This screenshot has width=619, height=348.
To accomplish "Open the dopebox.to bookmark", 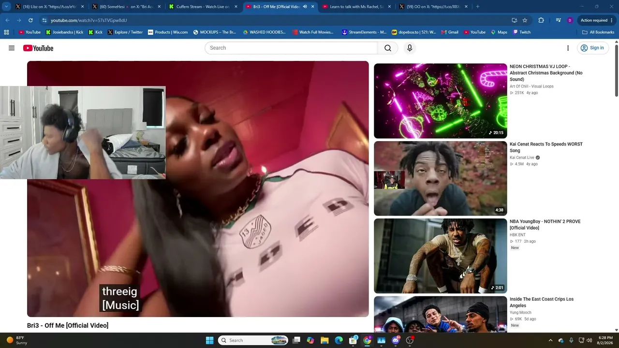I will pyautogui.click(x=414, y=32).
